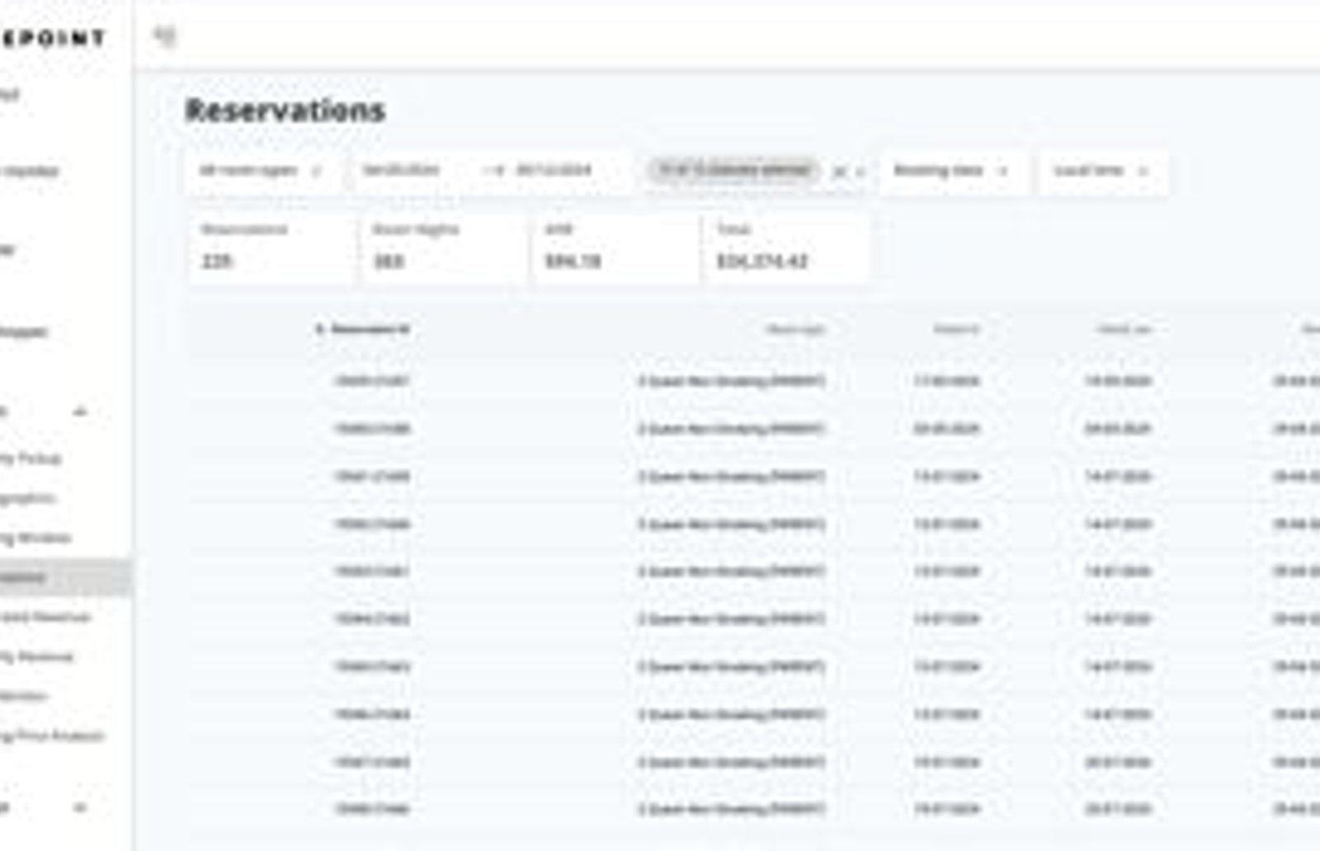
Task: Clear the selected channels with the x
Action: 839,172
